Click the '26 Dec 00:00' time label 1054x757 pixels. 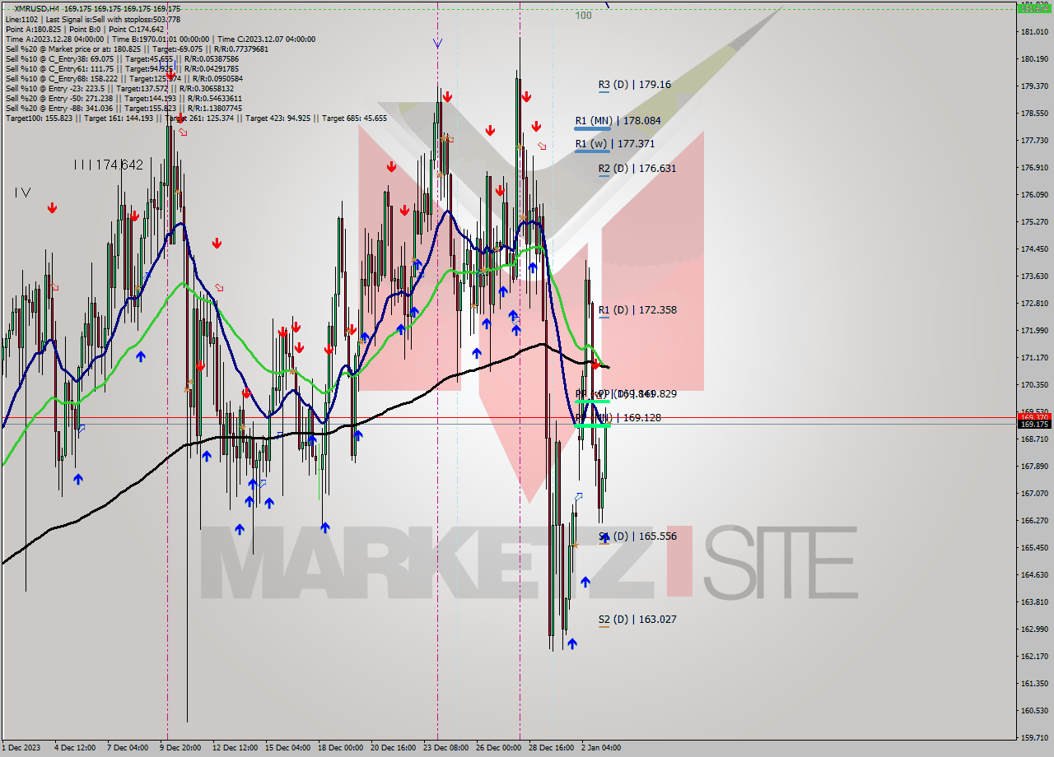(498, 748)
